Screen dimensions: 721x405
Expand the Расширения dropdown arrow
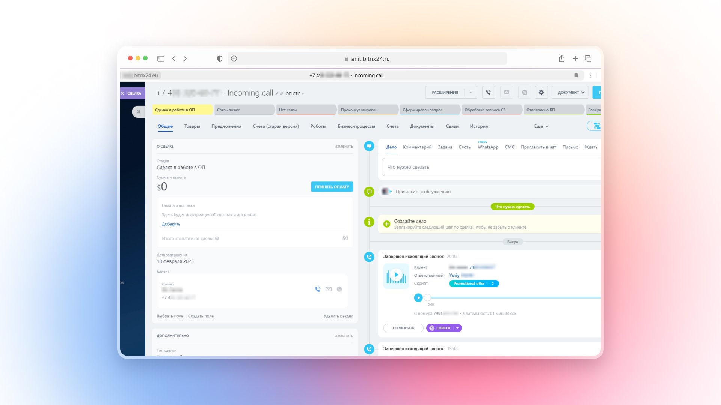coord(471,92)
